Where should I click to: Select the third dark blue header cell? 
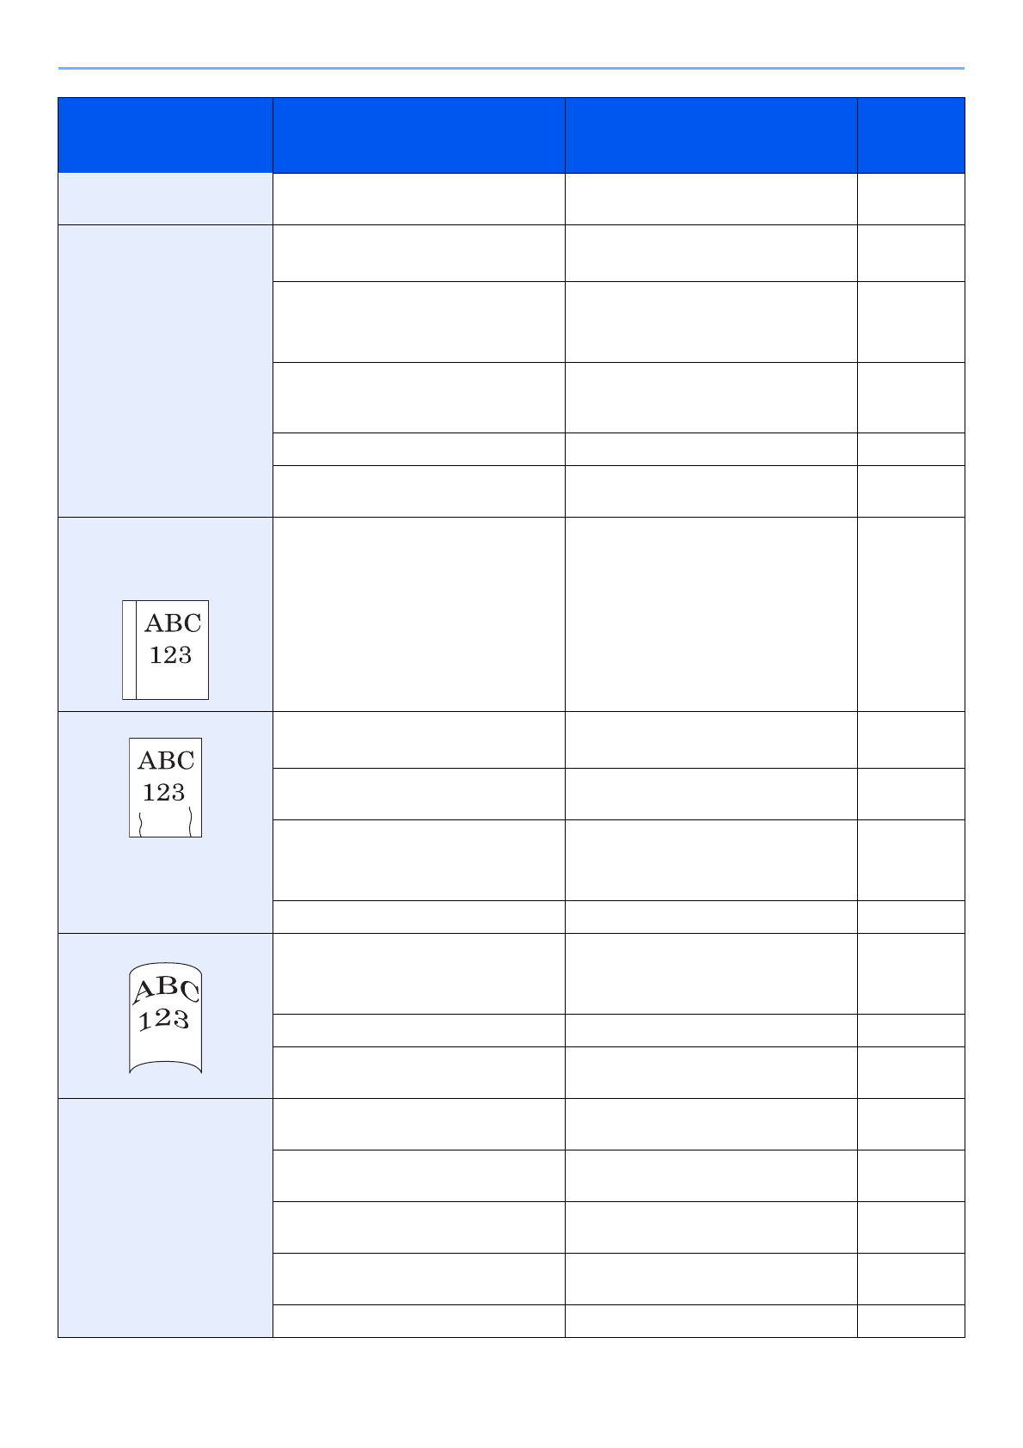coord(711,136)
